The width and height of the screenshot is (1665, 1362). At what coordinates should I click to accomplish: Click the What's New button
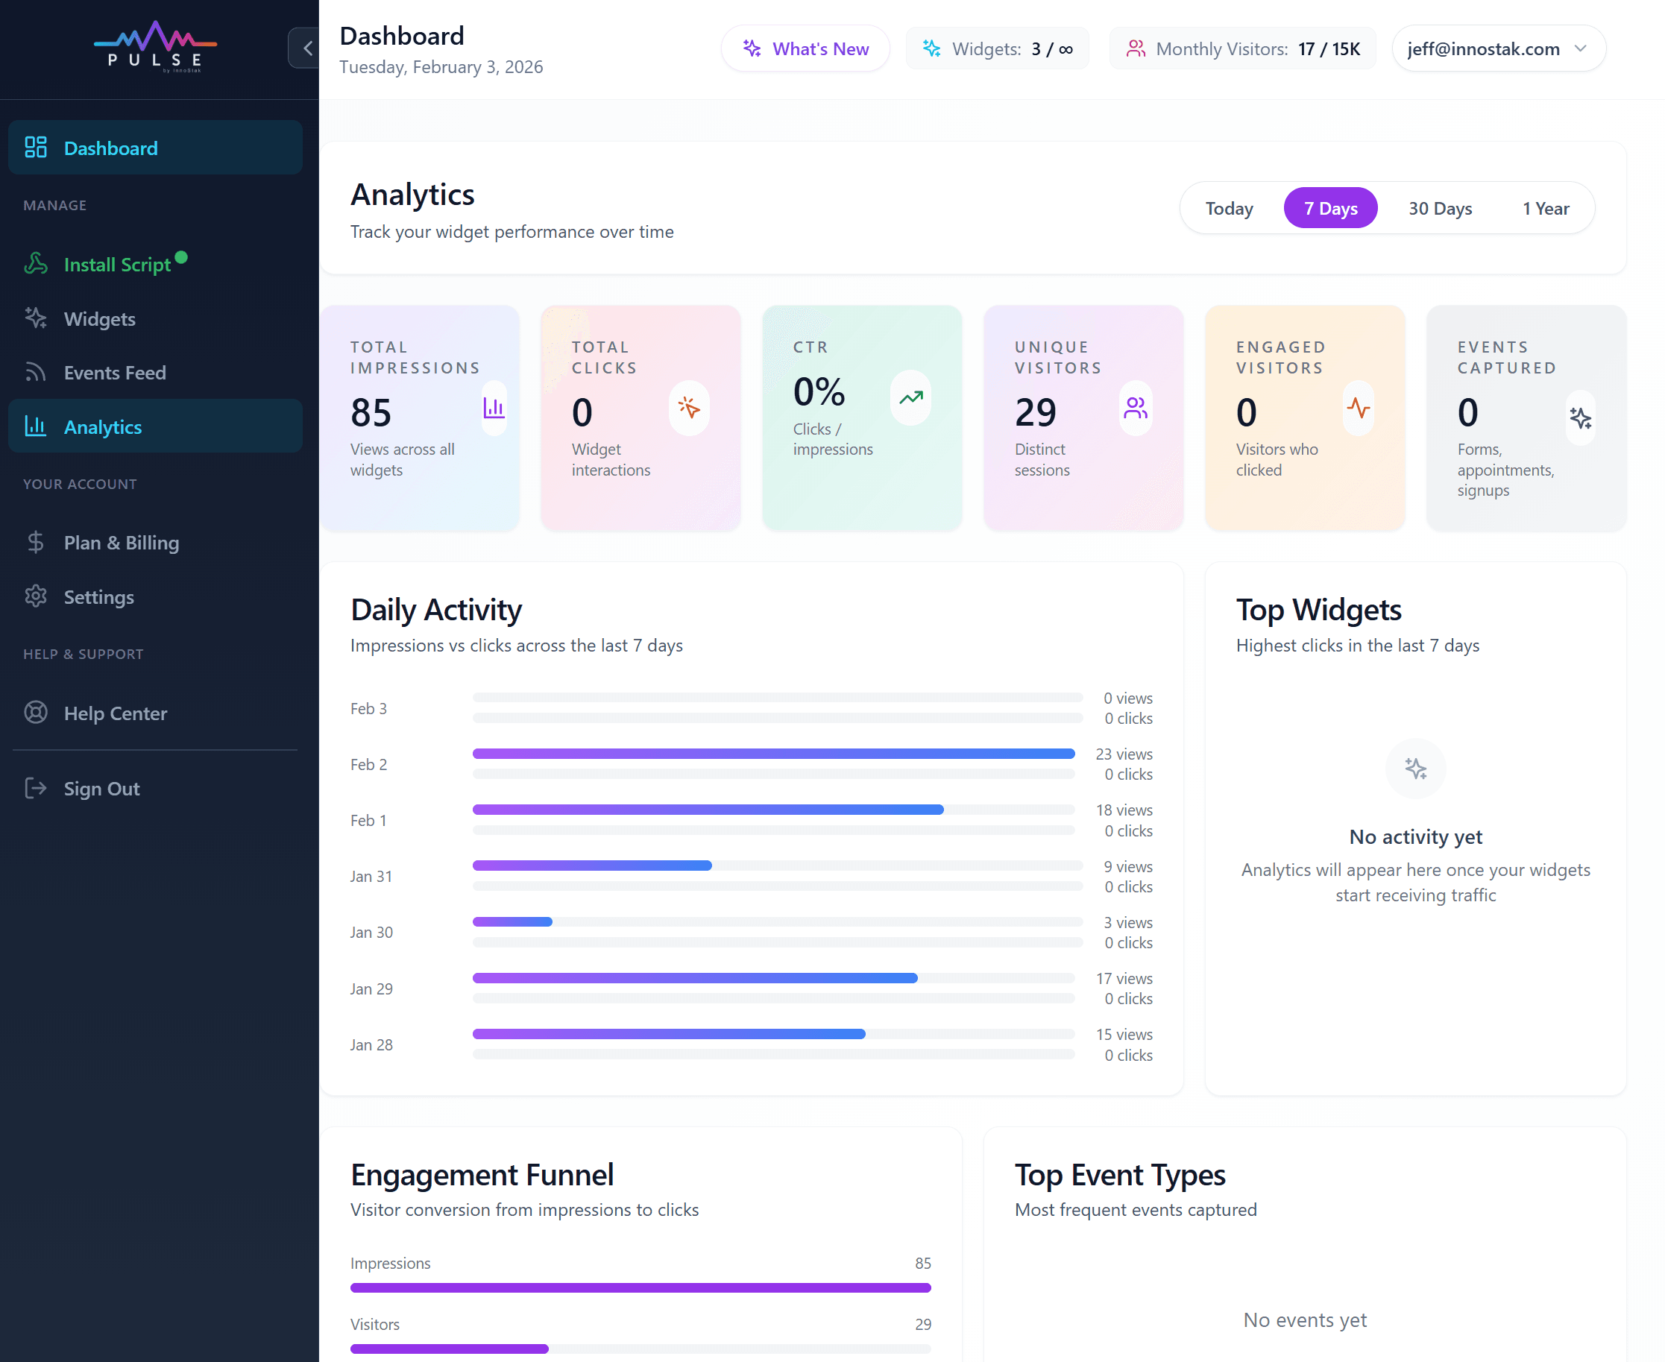(x=805, y=48)
